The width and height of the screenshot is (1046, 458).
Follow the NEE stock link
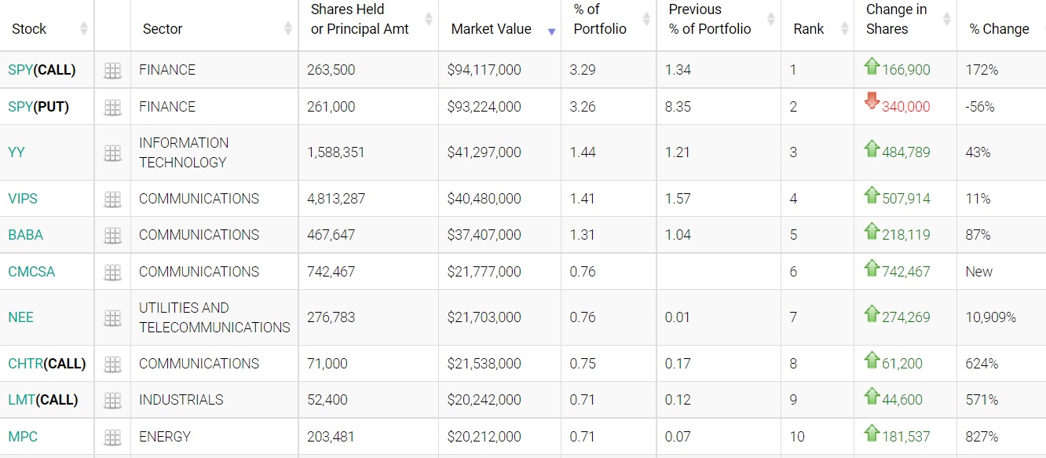[20, 317]
